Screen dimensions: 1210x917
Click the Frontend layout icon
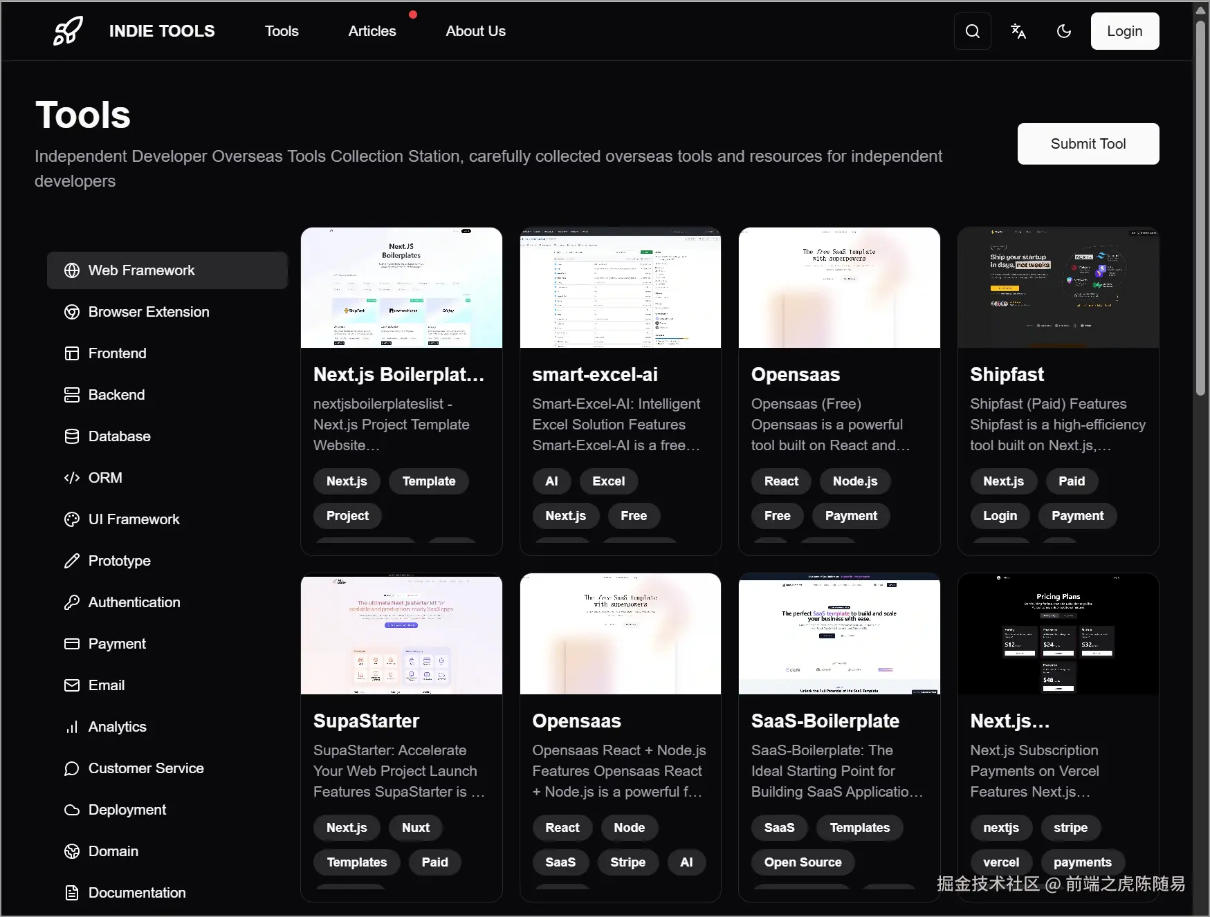72,353
